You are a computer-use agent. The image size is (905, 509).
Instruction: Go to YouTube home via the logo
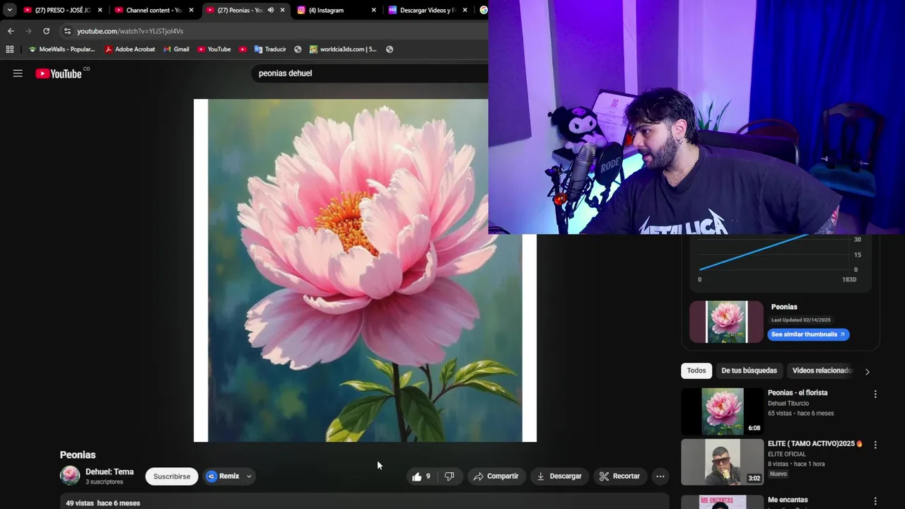click(x=59, y=74)
